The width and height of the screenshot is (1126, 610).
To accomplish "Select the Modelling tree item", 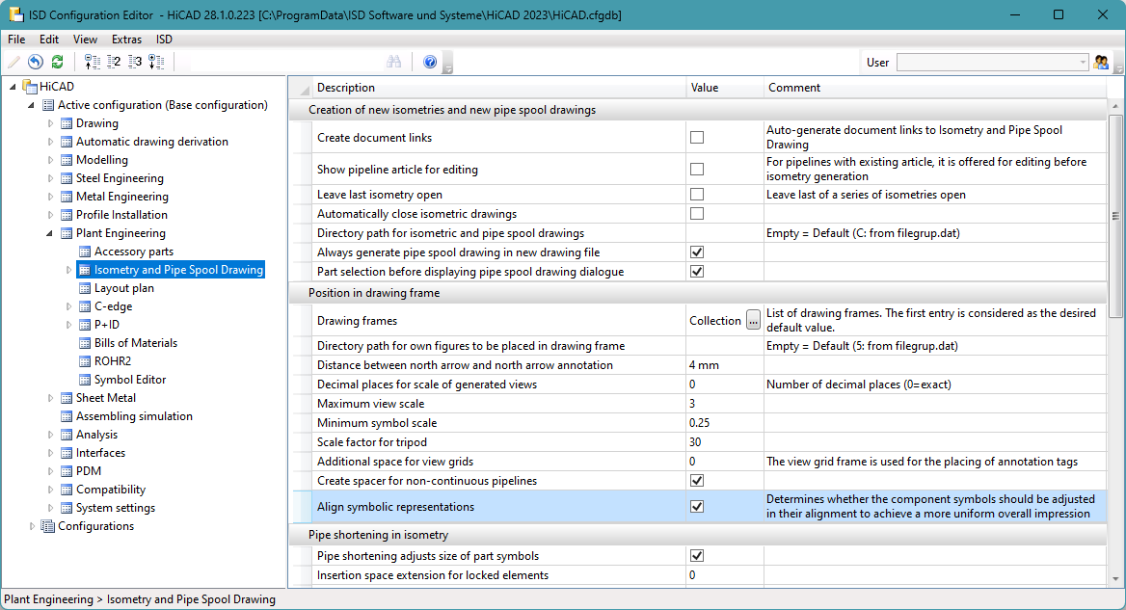I will coord(102,160).
